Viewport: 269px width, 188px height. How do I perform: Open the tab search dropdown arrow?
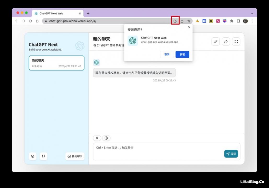tap(252, 13)
